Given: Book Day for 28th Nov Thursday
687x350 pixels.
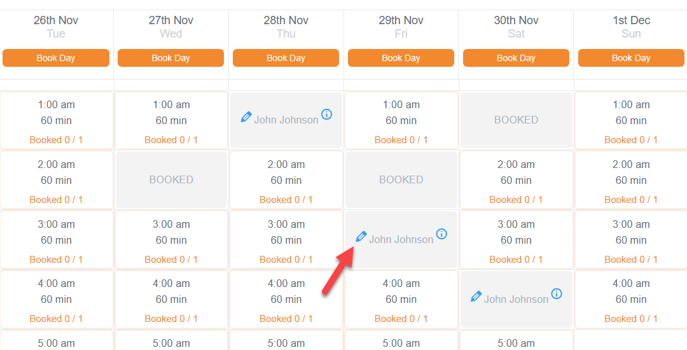Looking at the screenshot, I should coord(286,58).
